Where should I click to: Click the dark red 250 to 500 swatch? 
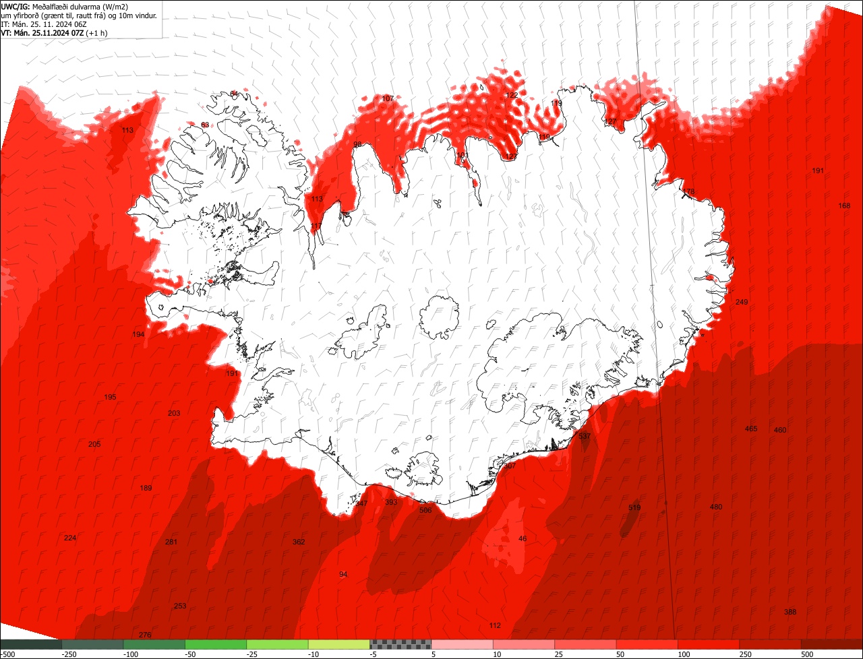770,644
